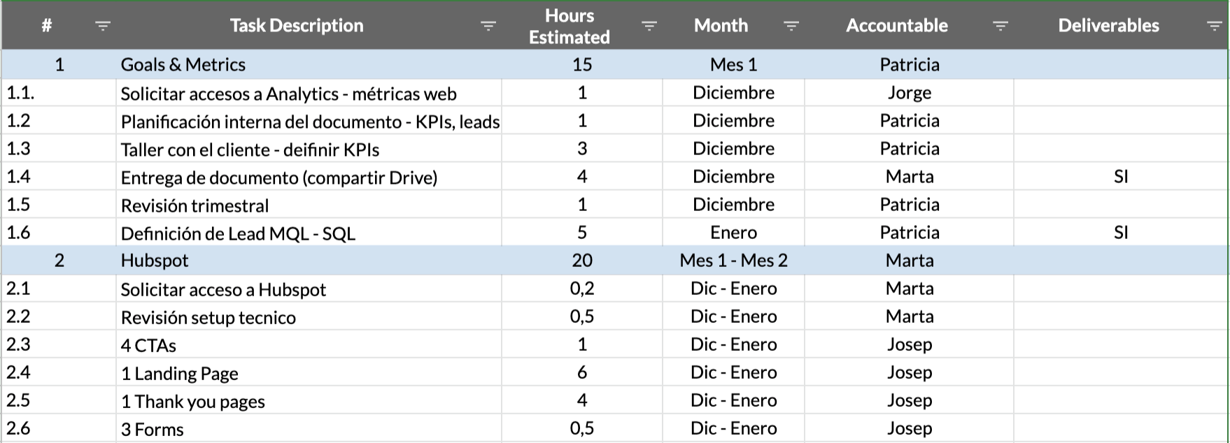1230x443 pixels.
Task: Open the filter icon in # column
Action: pyautogui.click(x=103, y=27)
